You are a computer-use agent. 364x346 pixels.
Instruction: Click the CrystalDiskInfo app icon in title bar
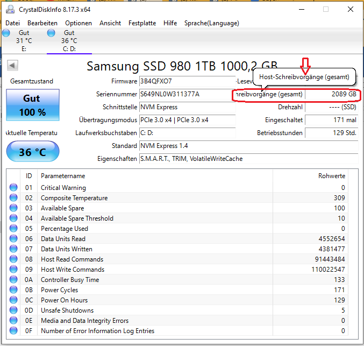[10, 9]
